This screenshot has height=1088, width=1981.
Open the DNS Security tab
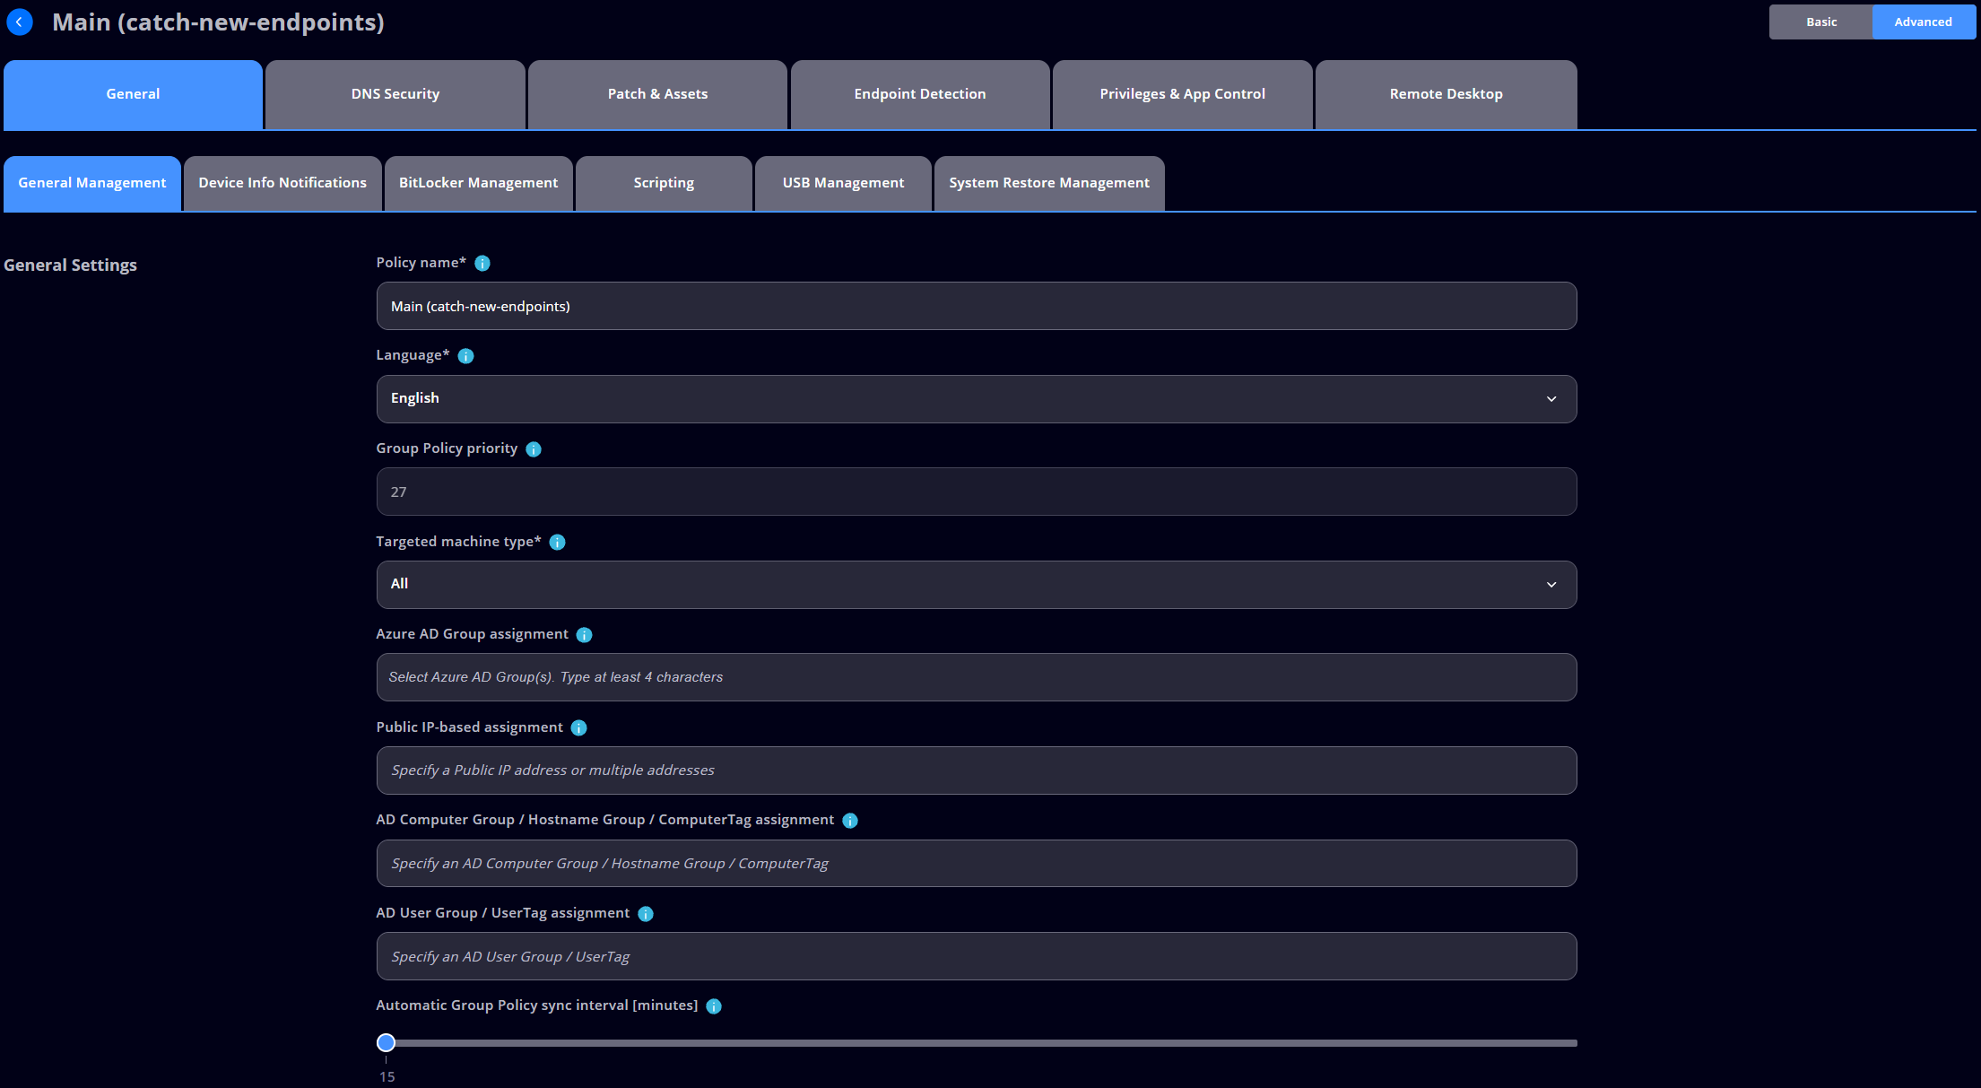click(395, 95)
